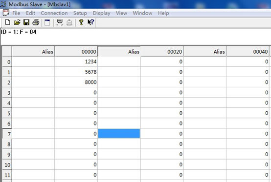This screenshot has height=182, width=271.
Task: Print using the printer toolbar icon
Action: (36, 22)
